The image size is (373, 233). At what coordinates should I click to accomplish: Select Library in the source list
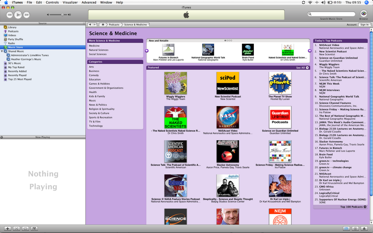pyautogui.click(x=12, y=27)
